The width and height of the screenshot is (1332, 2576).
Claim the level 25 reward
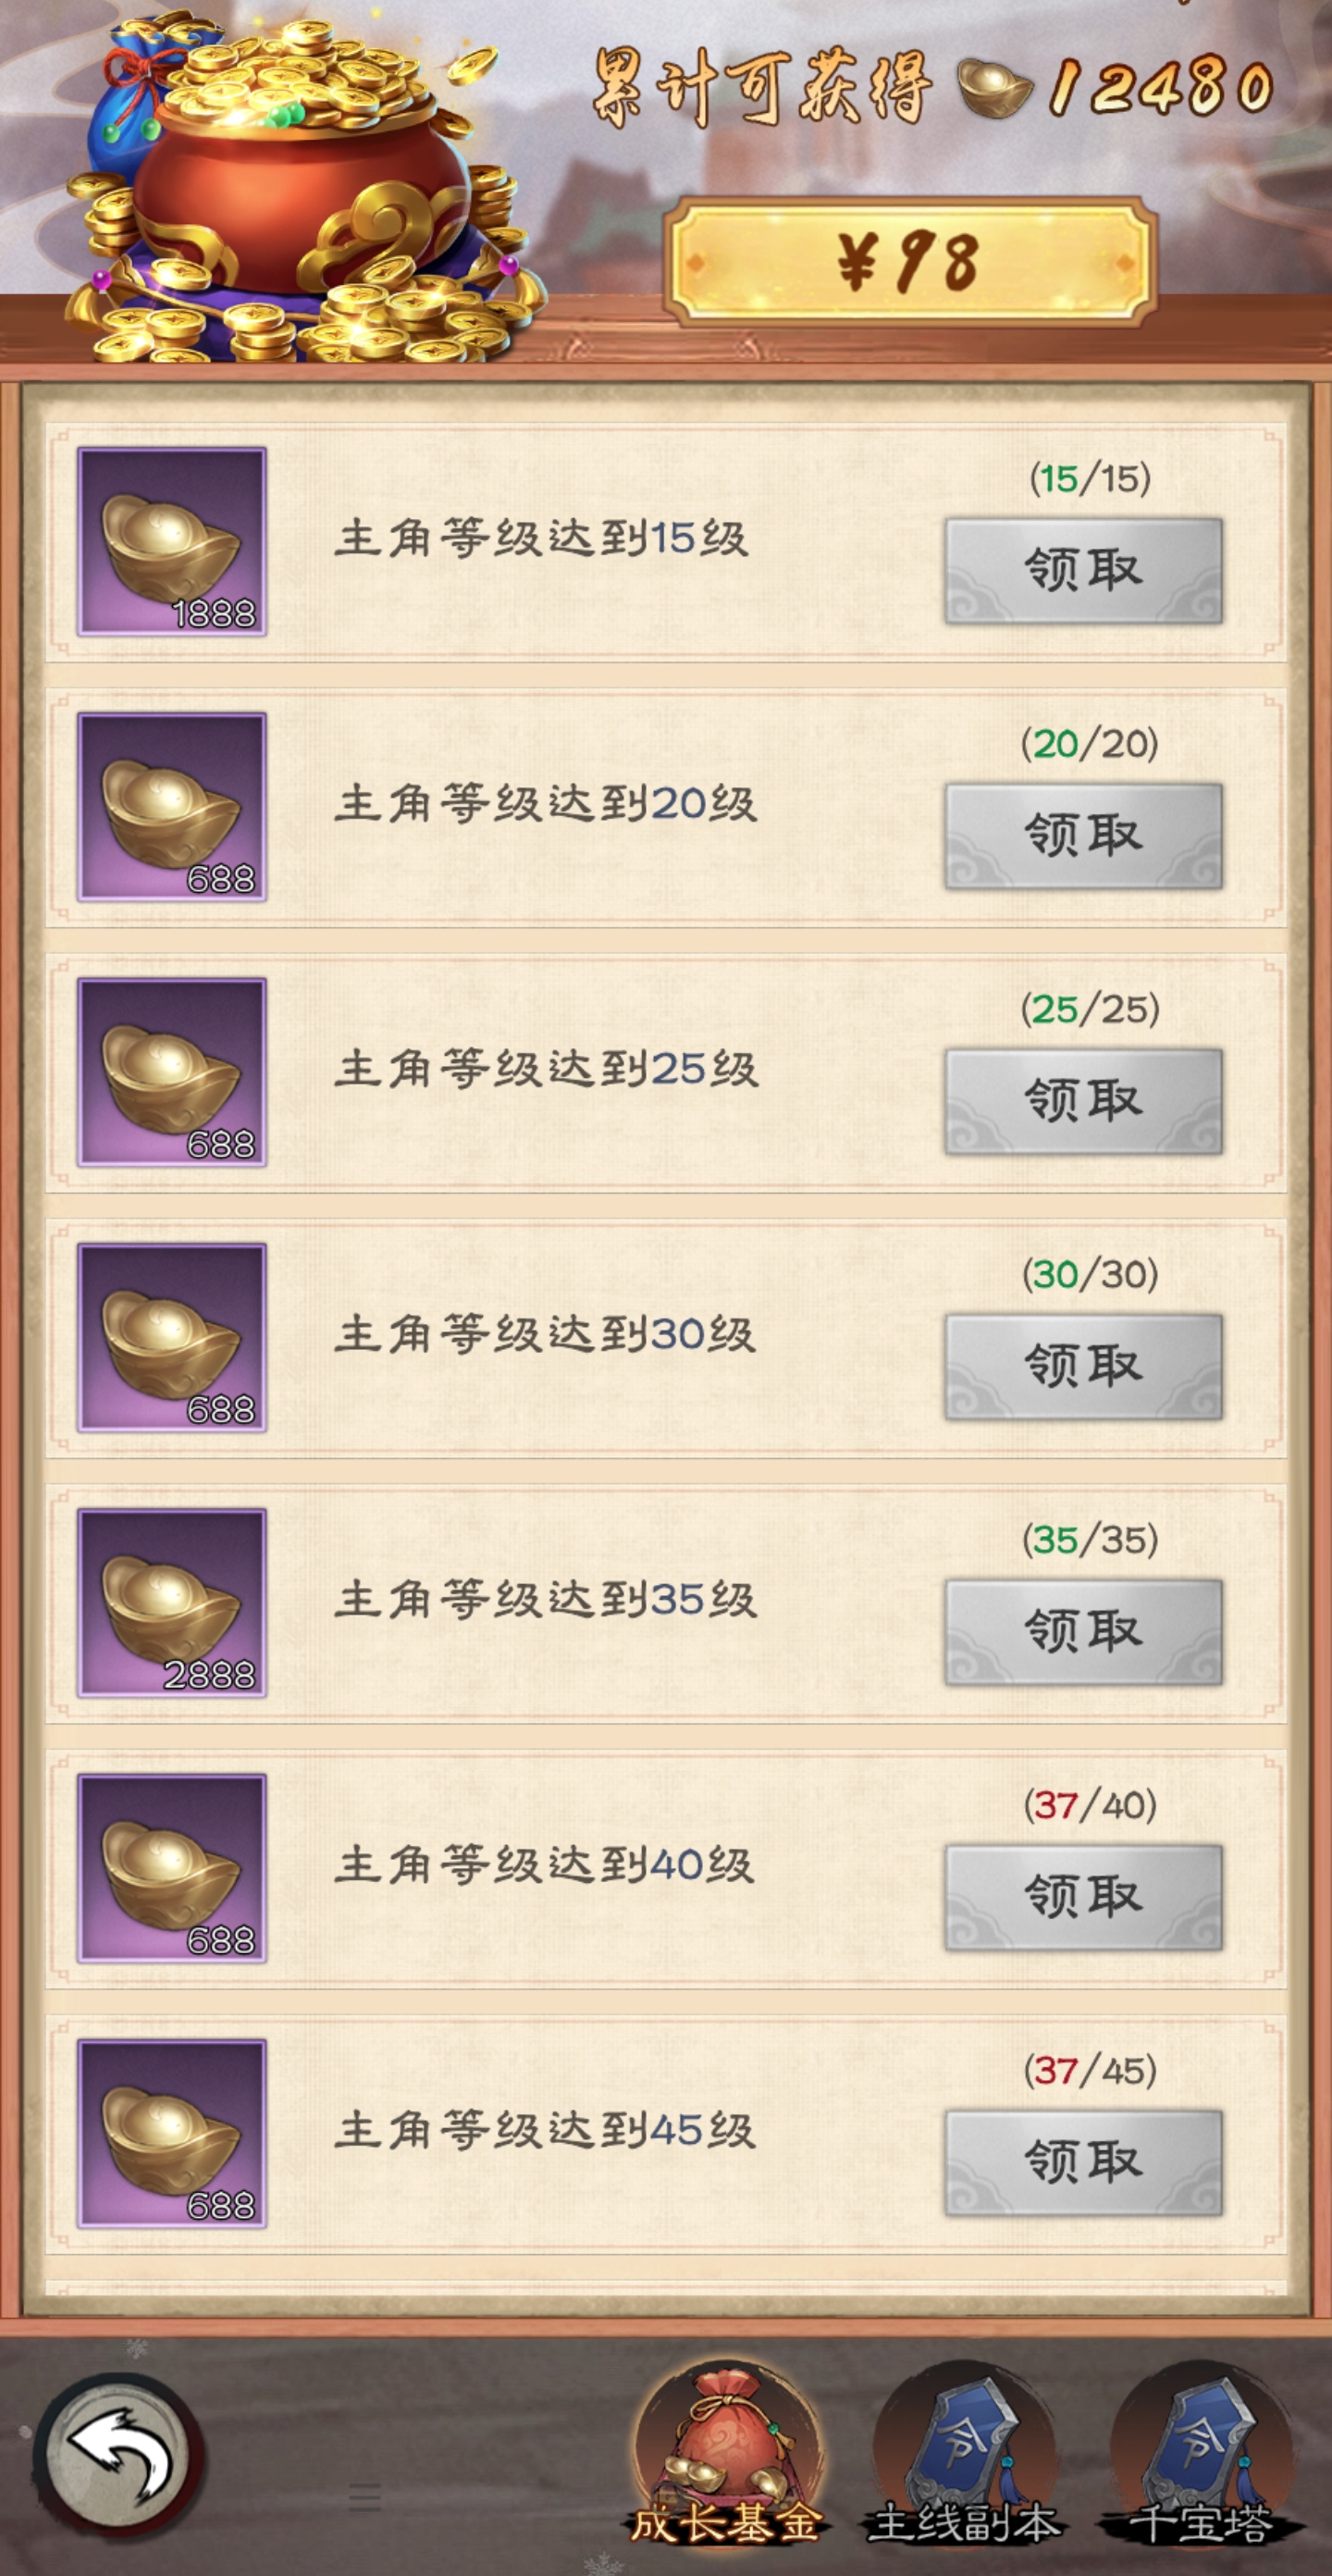coord(1083,1101)
